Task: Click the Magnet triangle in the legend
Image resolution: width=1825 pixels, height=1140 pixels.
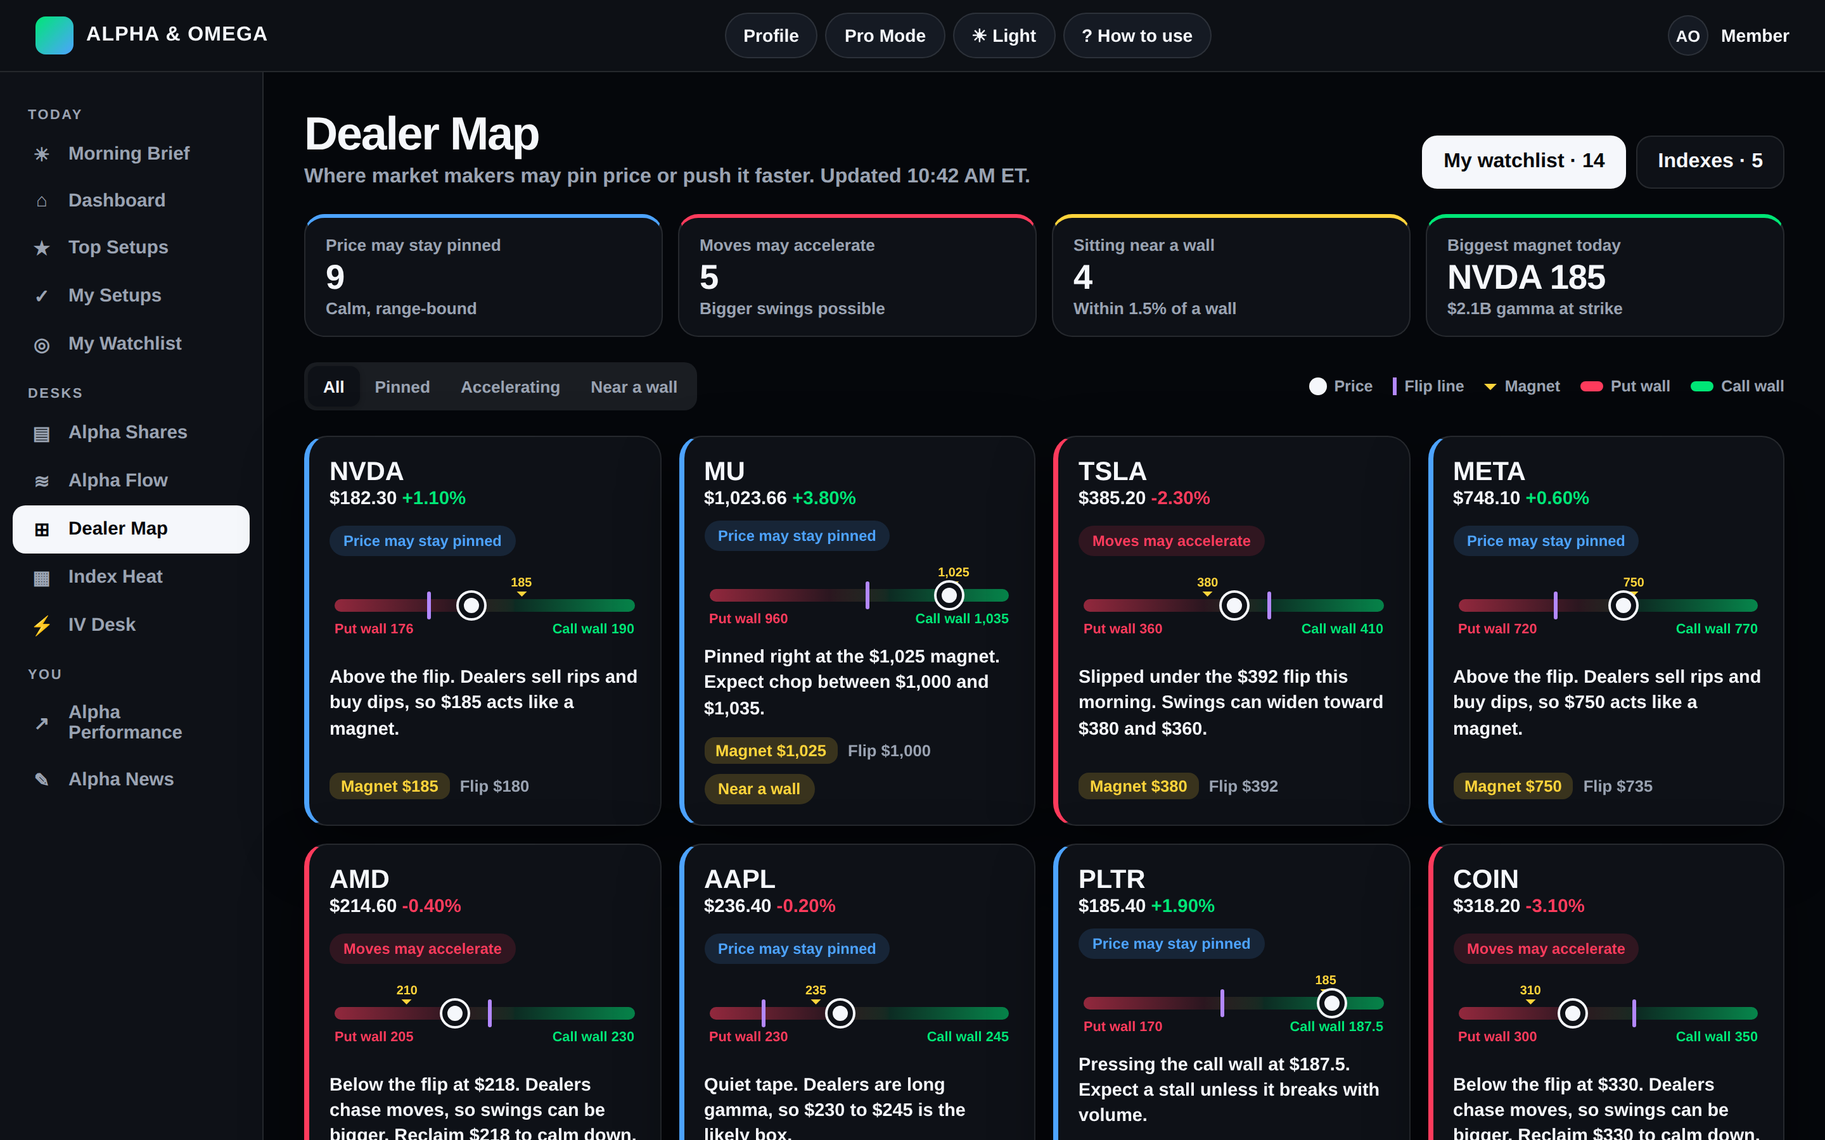Action: click(x=1489, y=387)
